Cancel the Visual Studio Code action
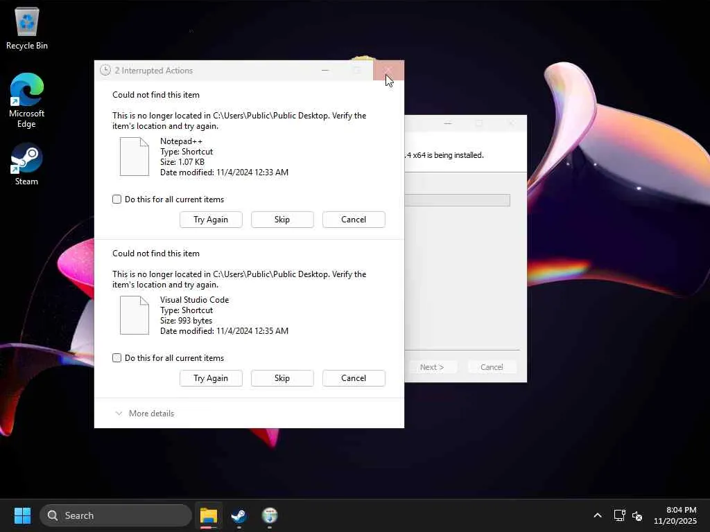 [354, 378]
